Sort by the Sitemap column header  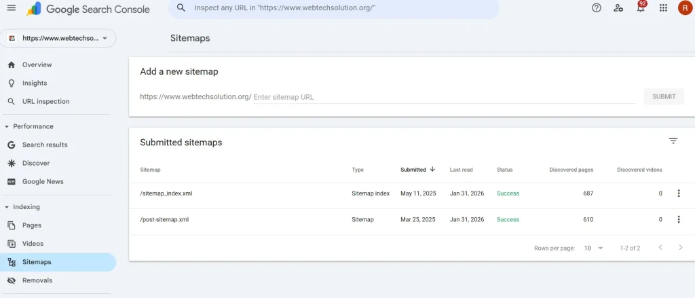(x=150, y=170)
